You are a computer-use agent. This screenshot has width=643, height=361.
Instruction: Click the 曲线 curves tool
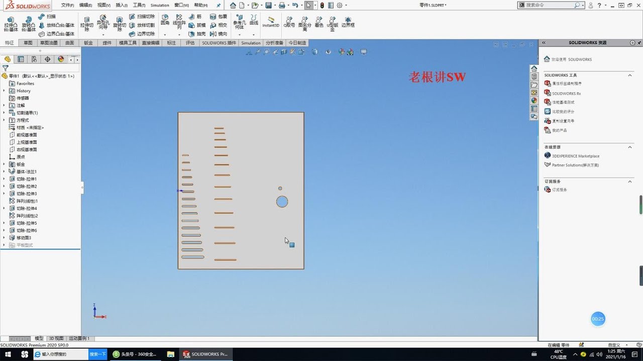point(254,20)
